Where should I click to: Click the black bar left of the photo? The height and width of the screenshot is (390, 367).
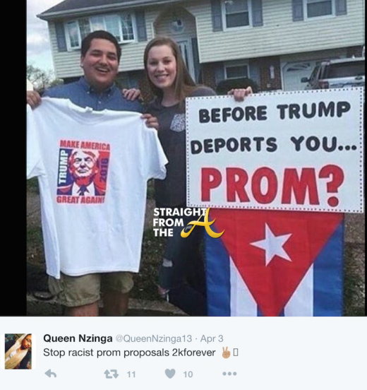(13, 158)
